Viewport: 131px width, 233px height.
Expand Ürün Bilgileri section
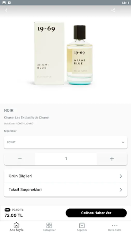coord(65,176)
